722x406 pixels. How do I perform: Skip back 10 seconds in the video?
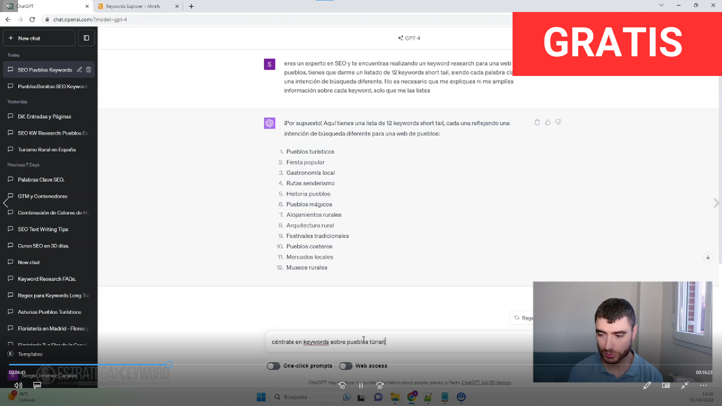pyautogui.click(x=342, y=385)
